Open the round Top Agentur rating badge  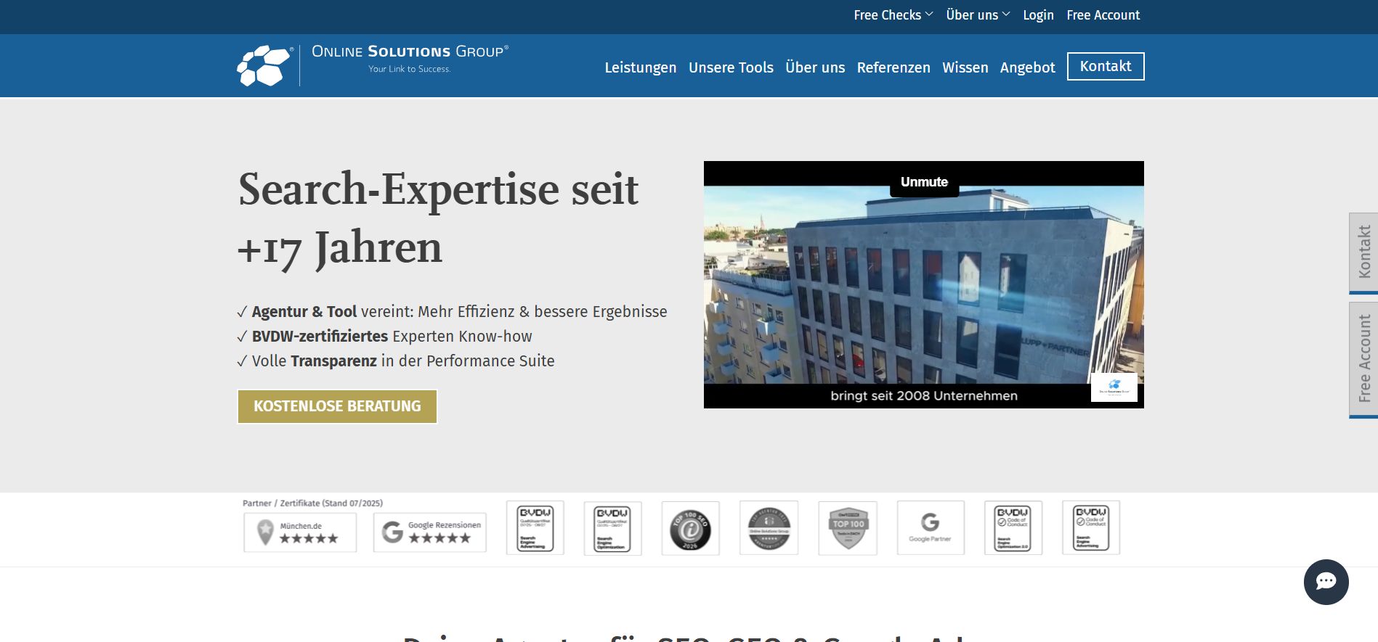769,528
